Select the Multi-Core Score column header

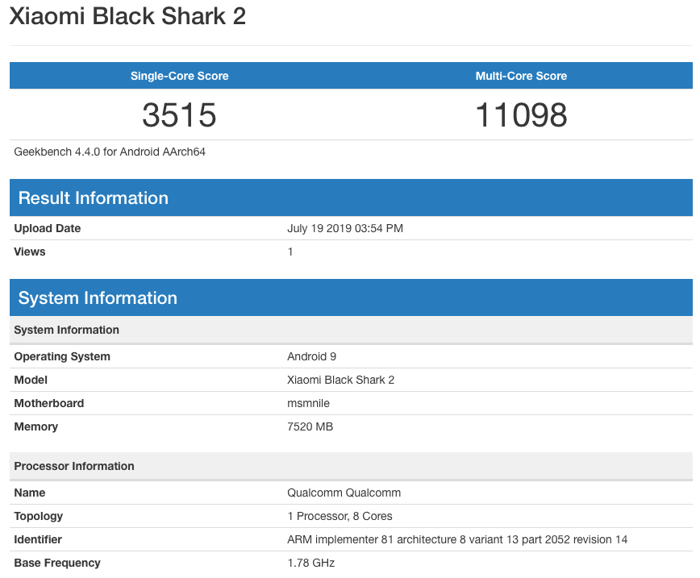(x=521, y=76)
